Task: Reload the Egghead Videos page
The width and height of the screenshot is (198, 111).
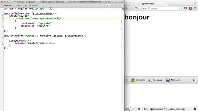Action: tap(136, 8)
